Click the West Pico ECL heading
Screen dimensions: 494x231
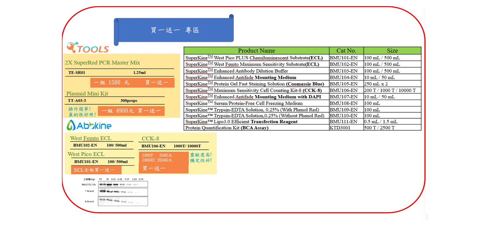[86, 154]
